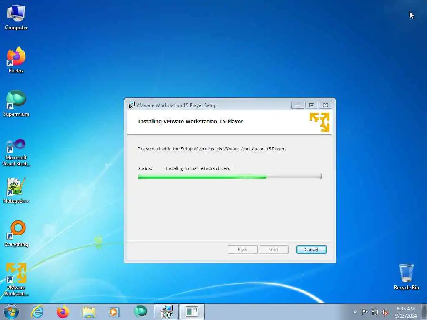Show hidden system tray icons

[354, 312]
